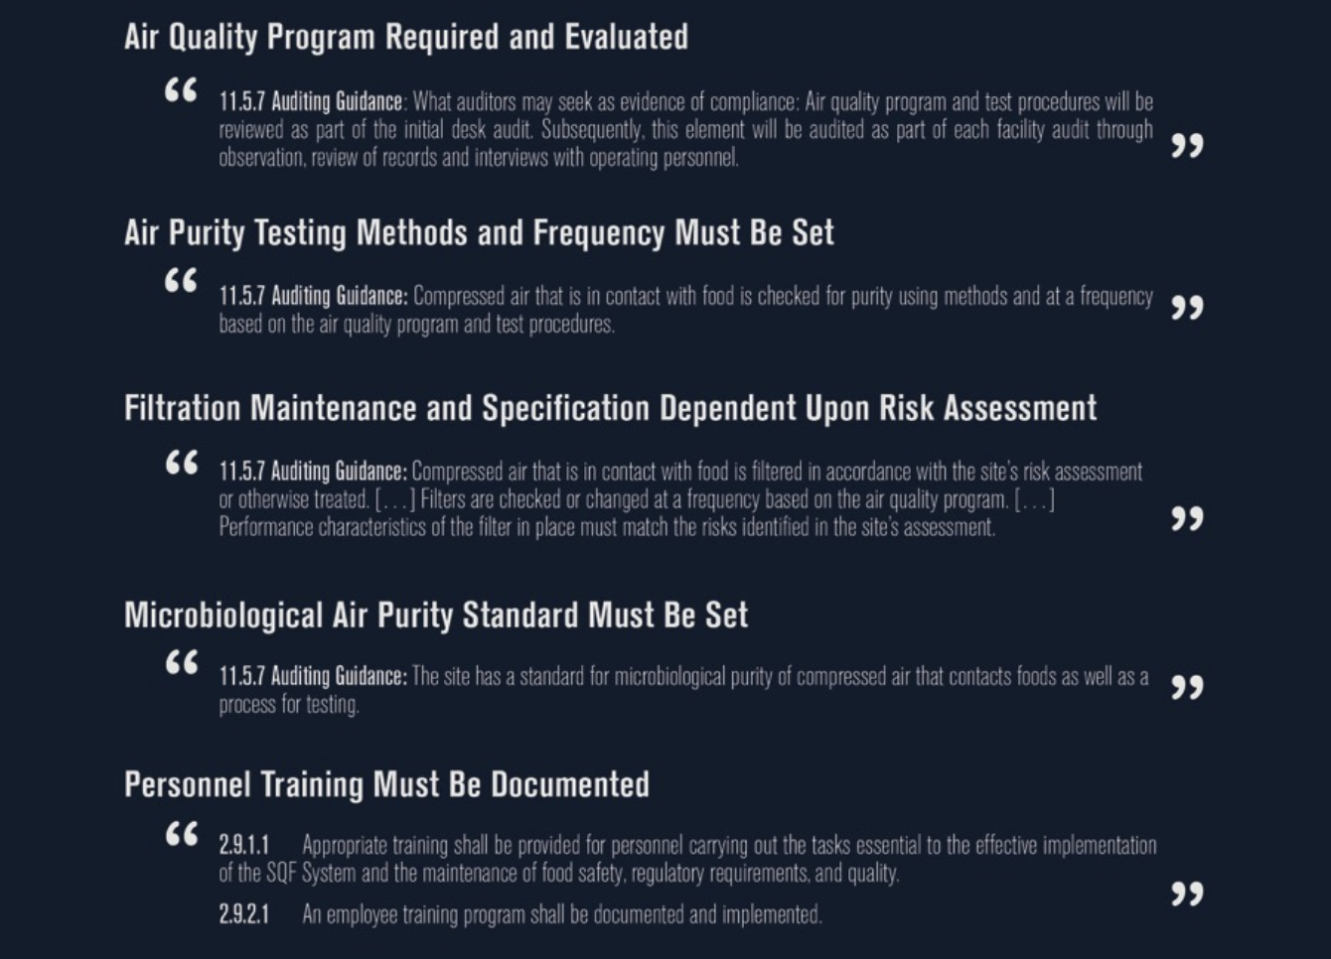
Task: Click the opening quote mark under Filtration Maintenance
Action: [x=181, y=464]
